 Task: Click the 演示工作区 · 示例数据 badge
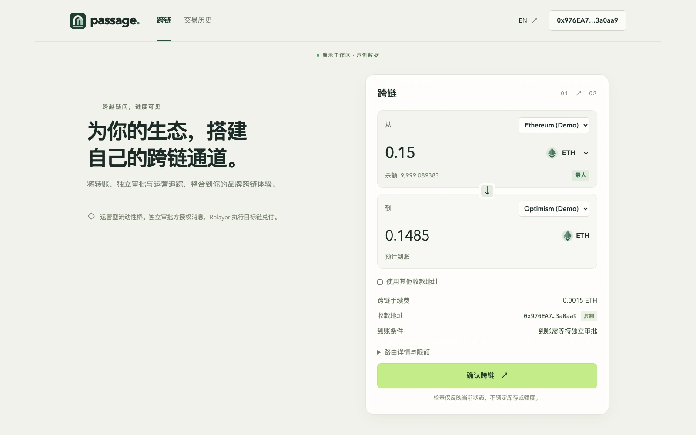[x=348, y=55]
